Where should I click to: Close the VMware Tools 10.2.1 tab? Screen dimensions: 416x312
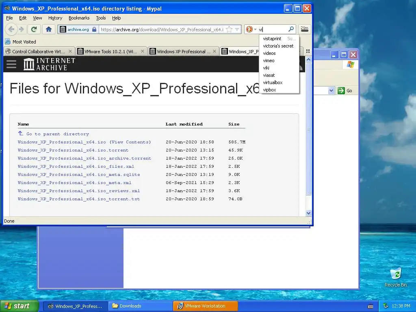(x=143, y=52)
